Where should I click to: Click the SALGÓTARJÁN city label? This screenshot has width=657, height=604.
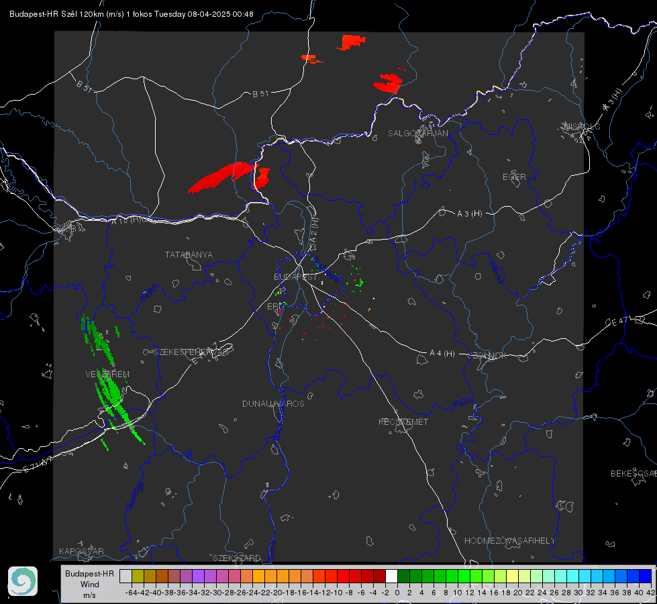click(417, 134)
